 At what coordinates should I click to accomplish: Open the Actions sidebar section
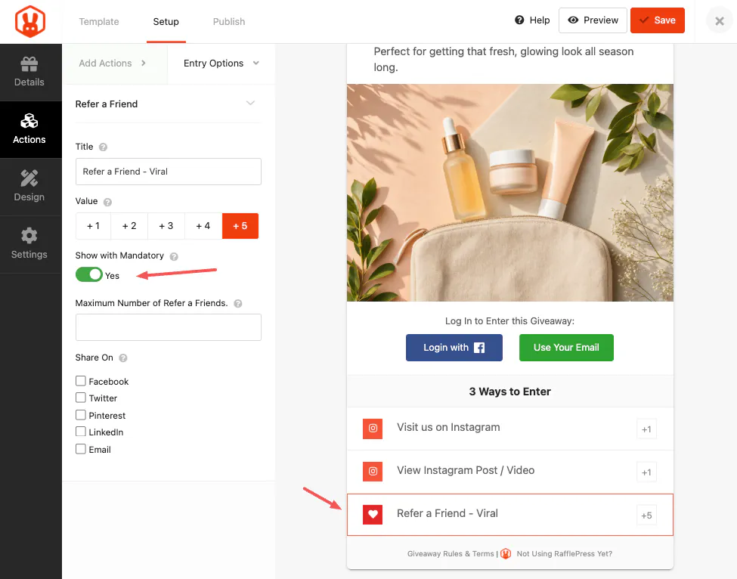29,129
